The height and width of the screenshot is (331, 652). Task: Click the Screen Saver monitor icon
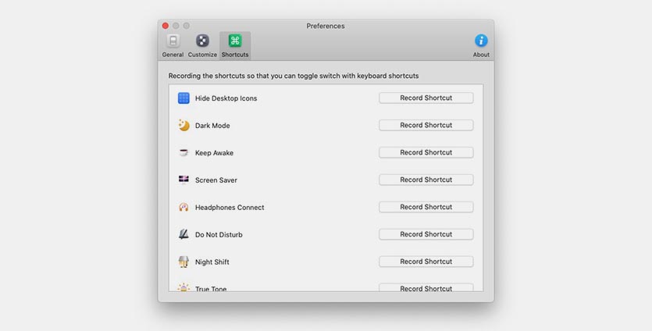coord(183,180)
